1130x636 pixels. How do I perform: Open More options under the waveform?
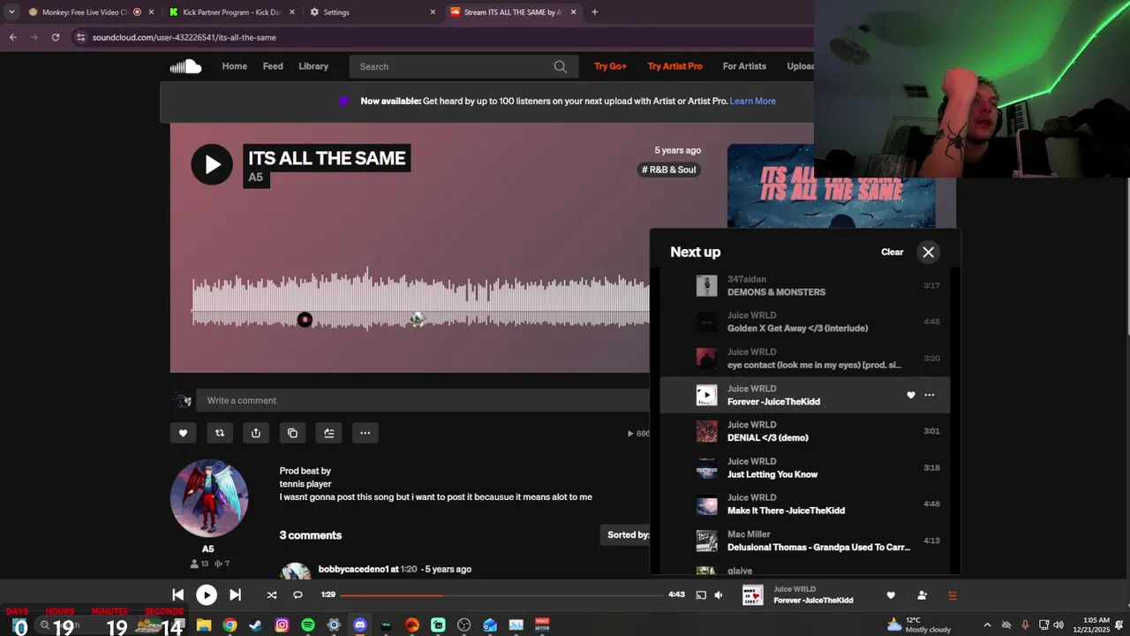click(365, 433)
